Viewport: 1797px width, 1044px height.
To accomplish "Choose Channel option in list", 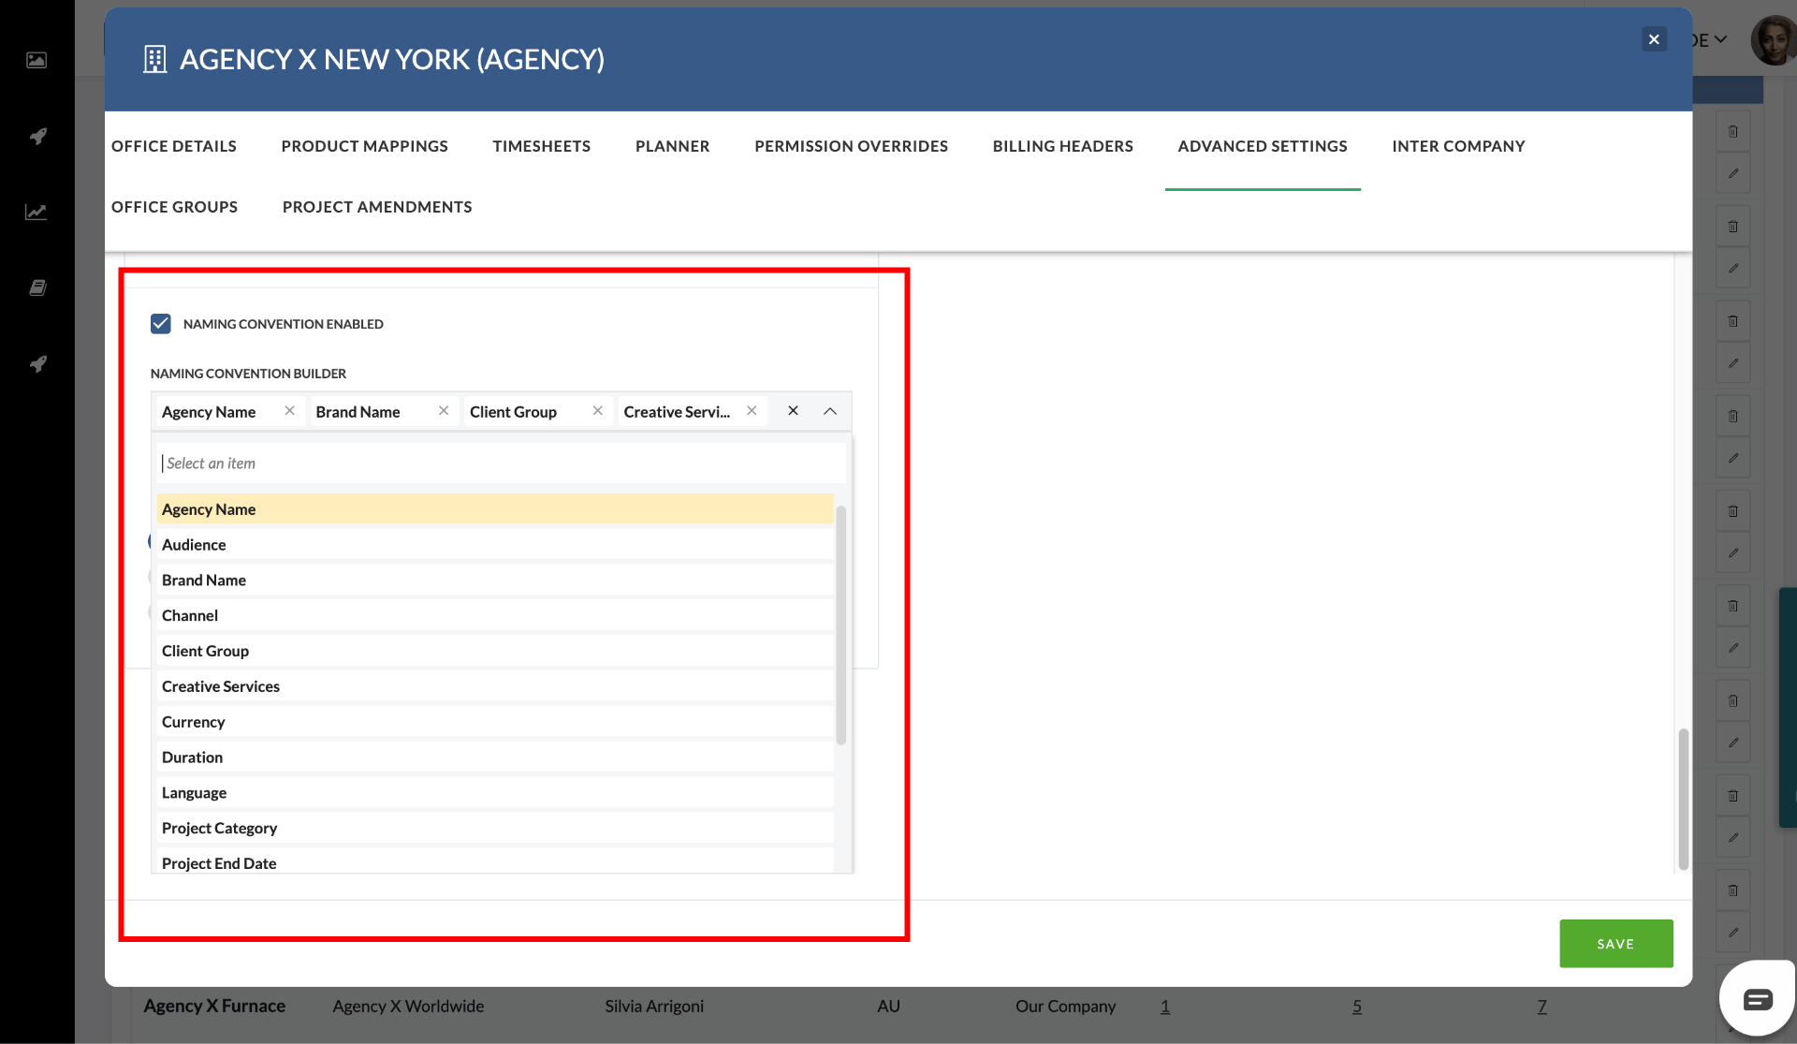I will (495, 616).
